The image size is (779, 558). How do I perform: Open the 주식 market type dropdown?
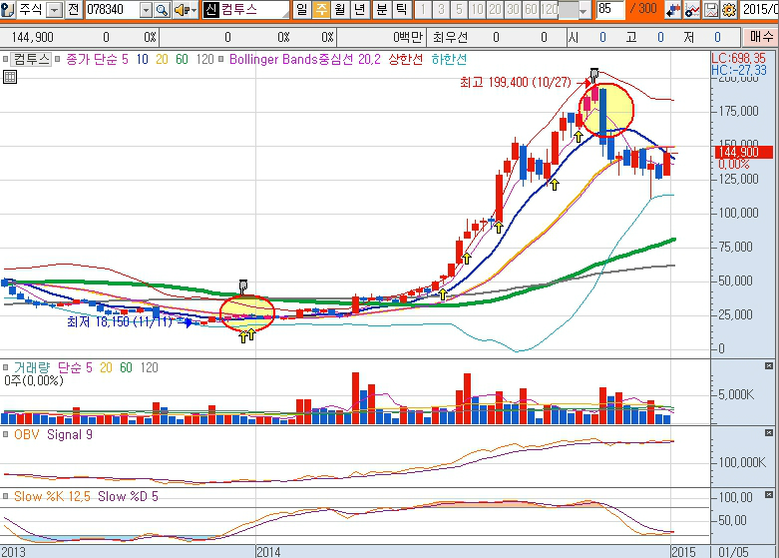coord(54,9)
